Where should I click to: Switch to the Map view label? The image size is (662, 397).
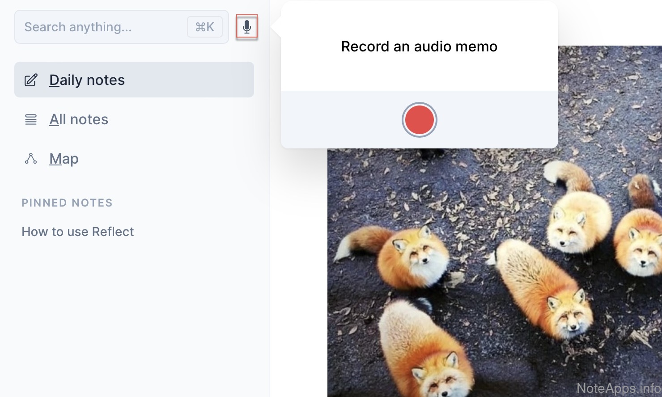coord(64,159)
